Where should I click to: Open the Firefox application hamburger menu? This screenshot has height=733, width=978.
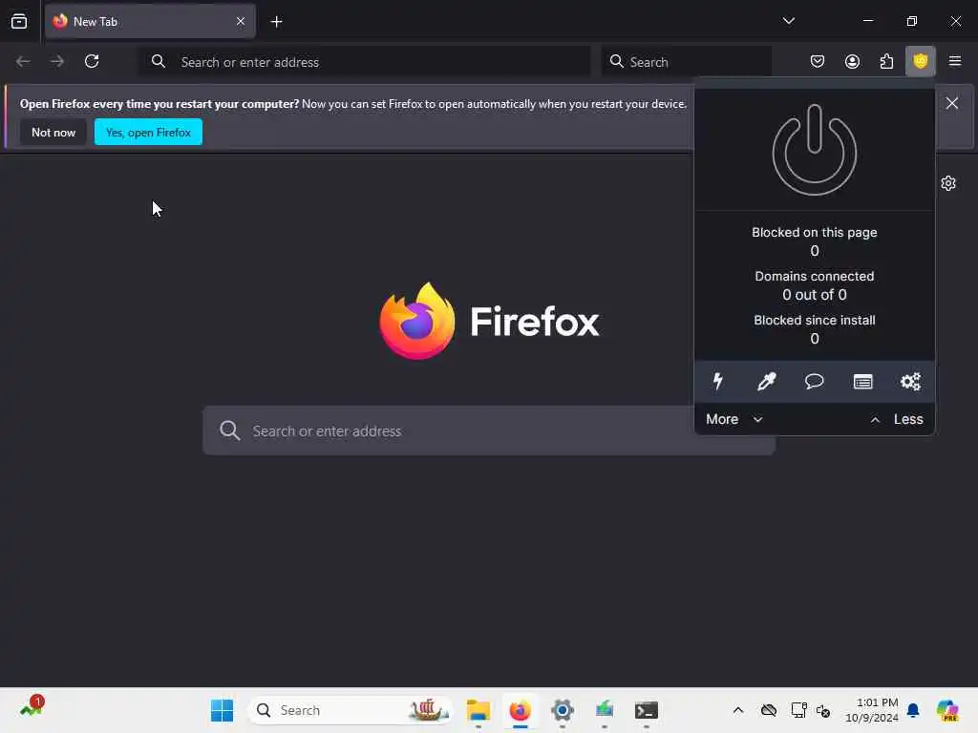pyautogui.click(x=954, y=61)
